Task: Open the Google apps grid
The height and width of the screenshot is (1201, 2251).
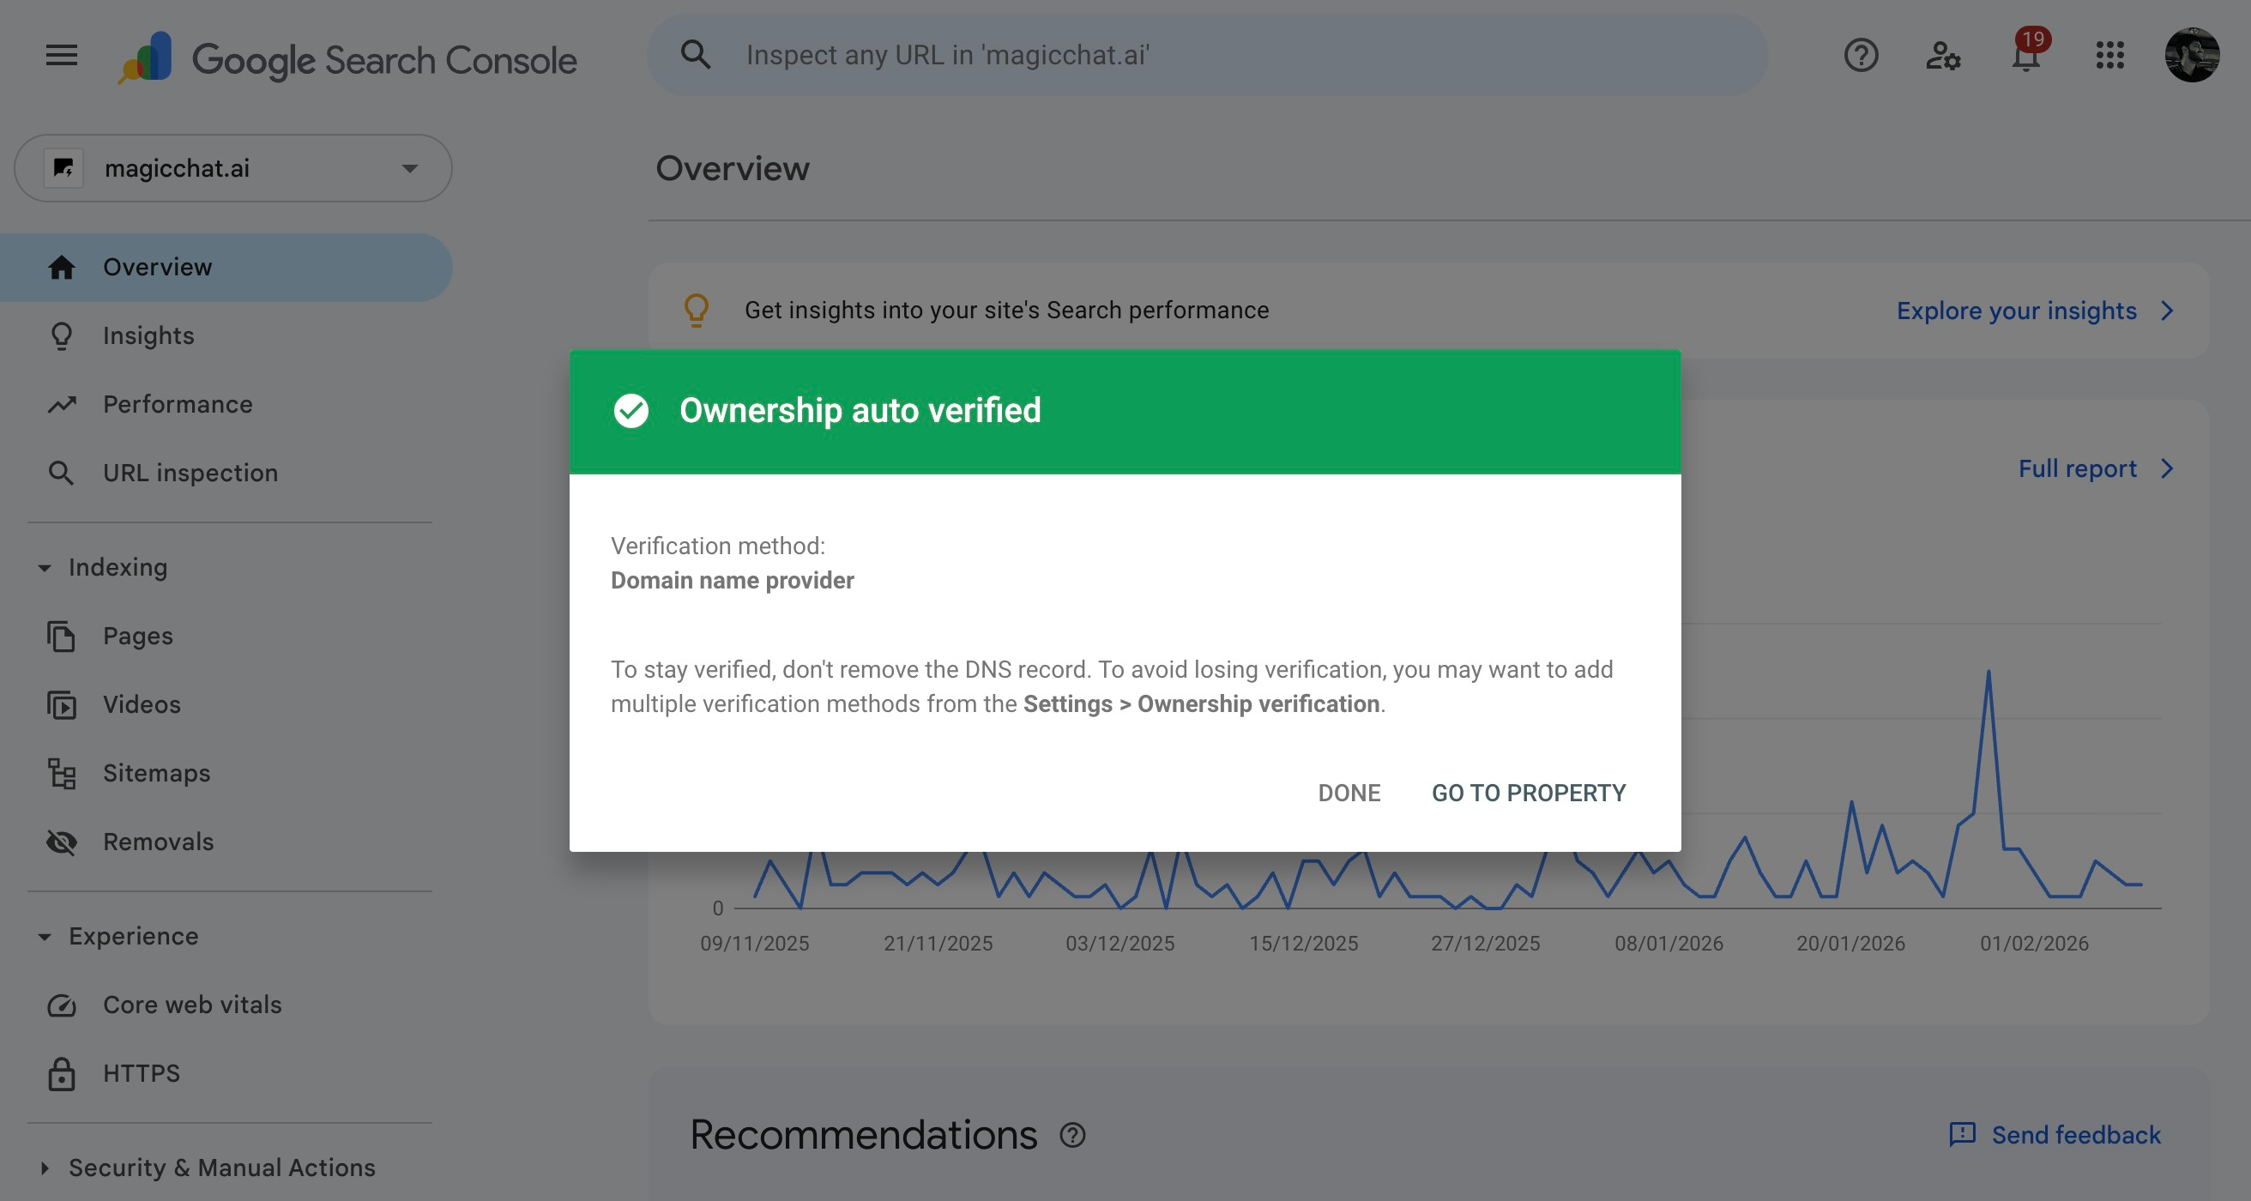Action: tap(2109, 55)
